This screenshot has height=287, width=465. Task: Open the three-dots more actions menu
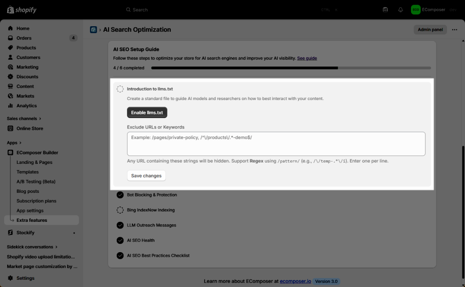[455, 30]
